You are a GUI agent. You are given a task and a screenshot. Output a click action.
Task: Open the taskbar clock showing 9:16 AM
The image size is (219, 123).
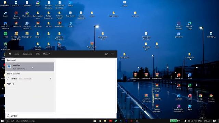(207, 121)
